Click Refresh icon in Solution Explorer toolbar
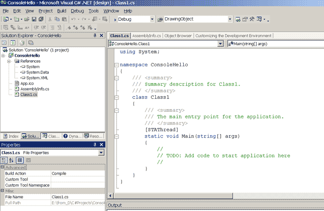Viewport: 324px width, 211px height. point(13,43)
